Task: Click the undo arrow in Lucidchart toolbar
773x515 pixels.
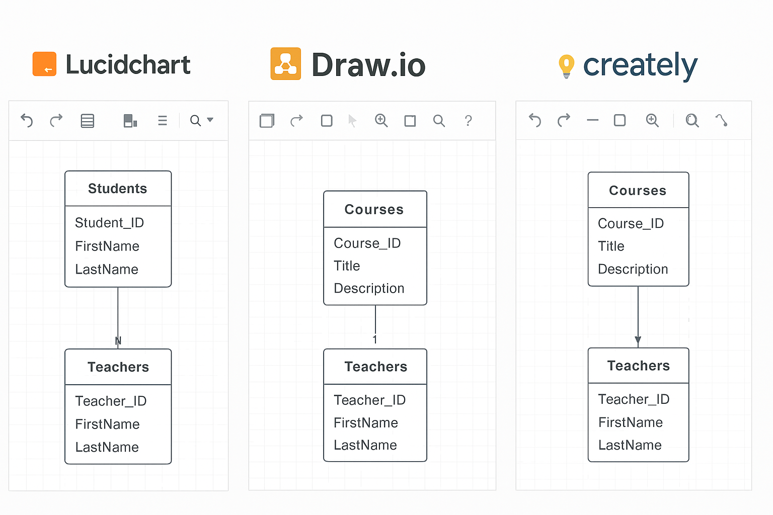Action: point(27,121)
